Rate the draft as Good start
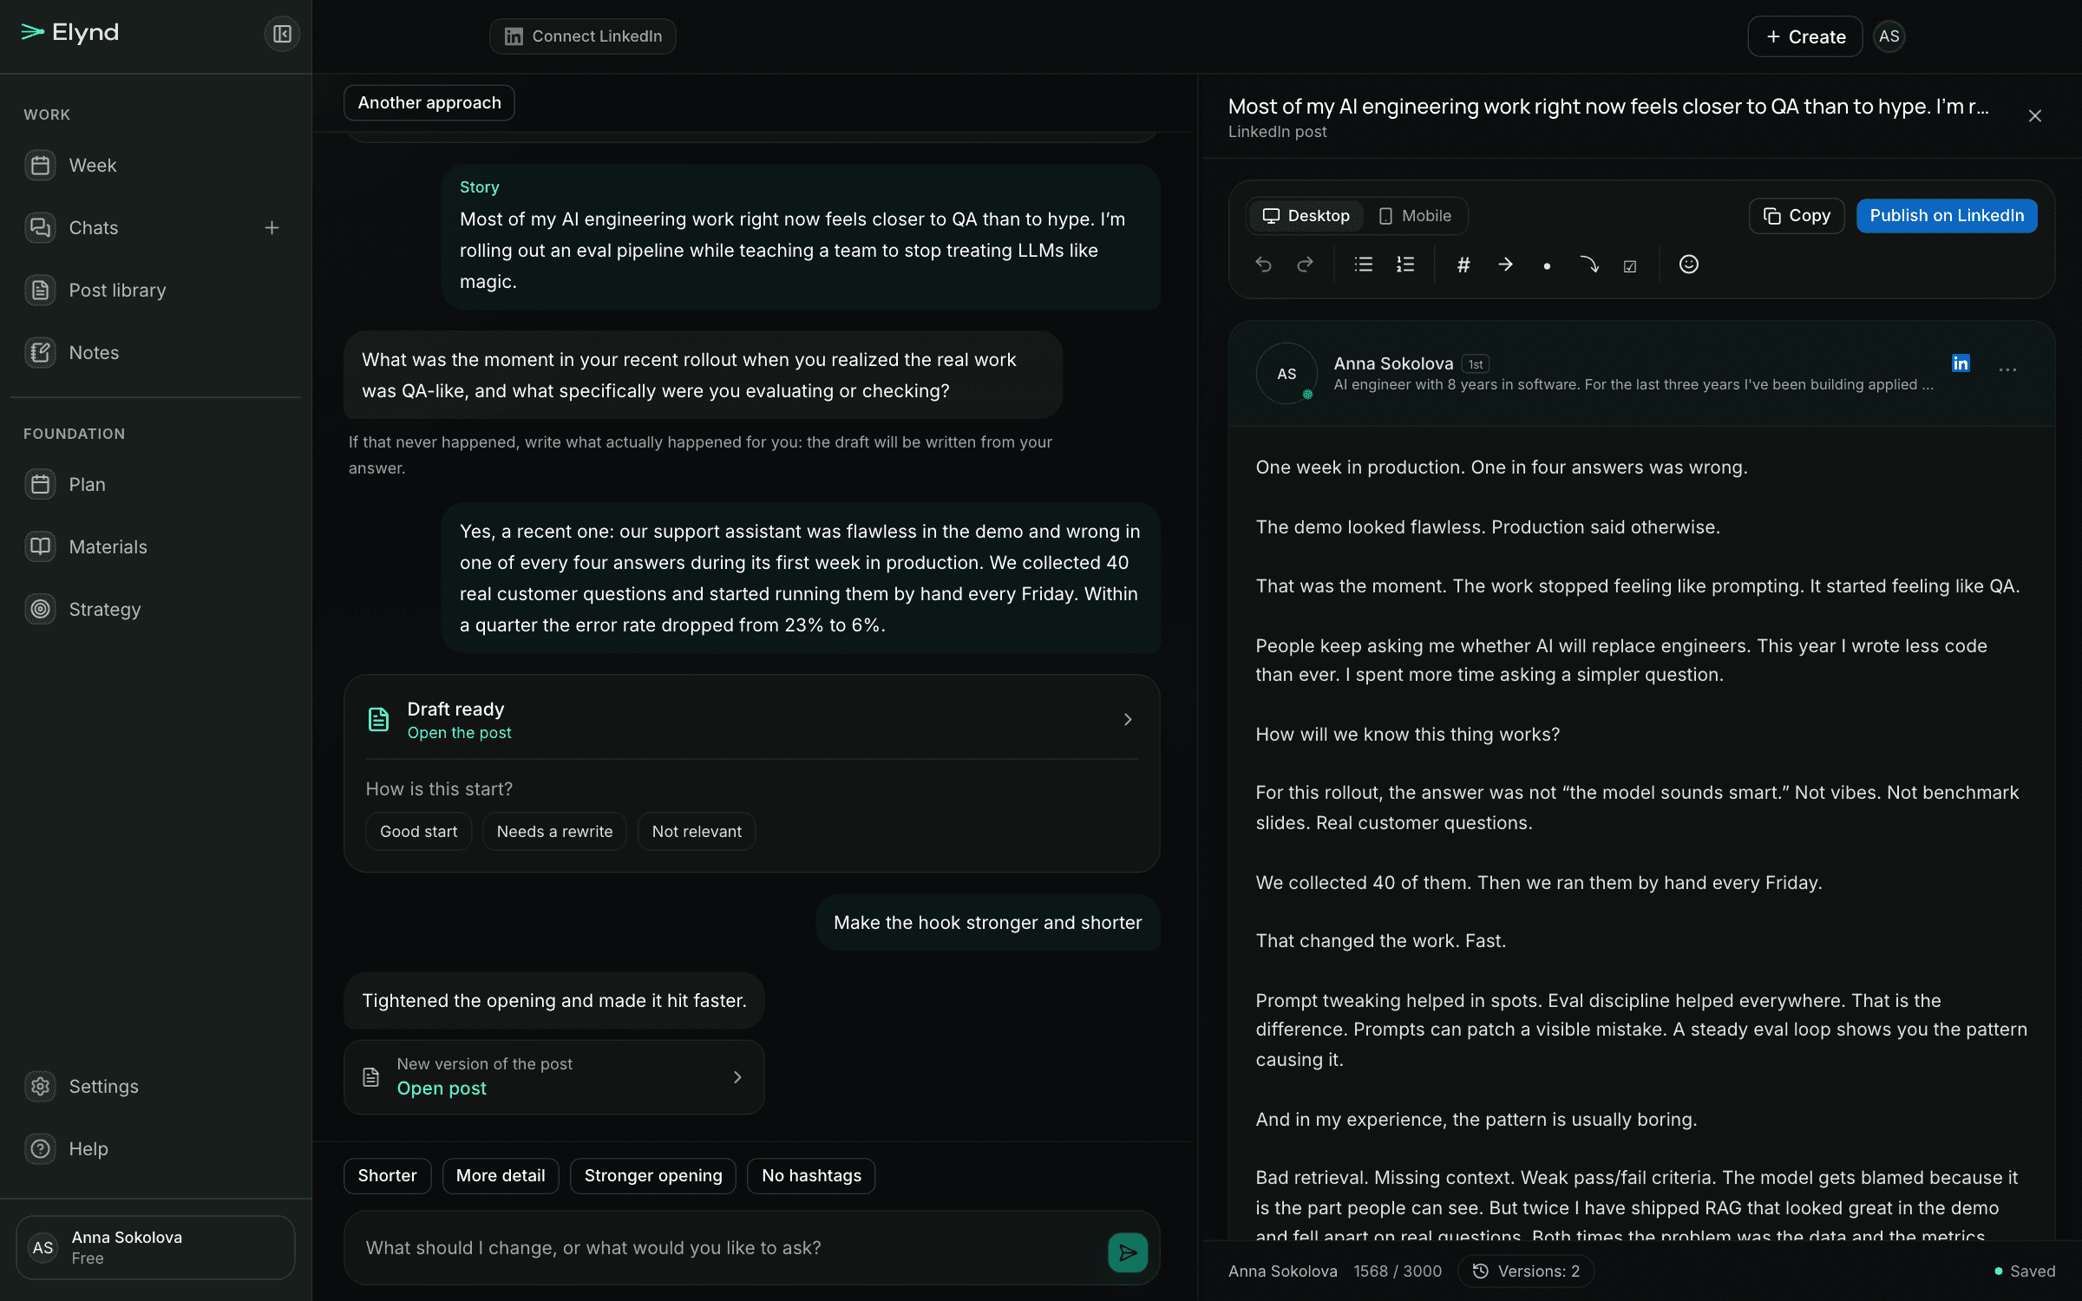The width and height of the screenshot is (2082, 1301). 418,831
